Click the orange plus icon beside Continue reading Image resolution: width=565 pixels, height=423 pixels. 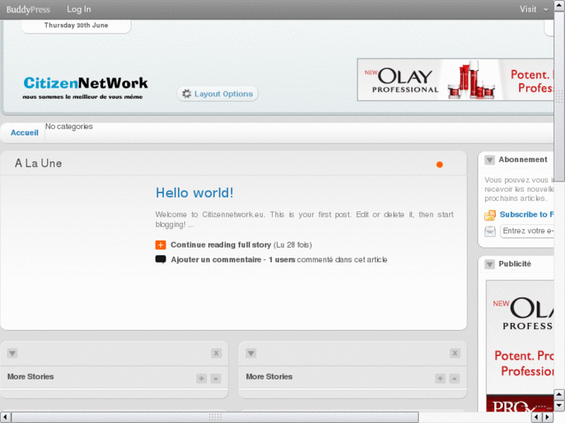pyautogui.click(x=161, y=244)
